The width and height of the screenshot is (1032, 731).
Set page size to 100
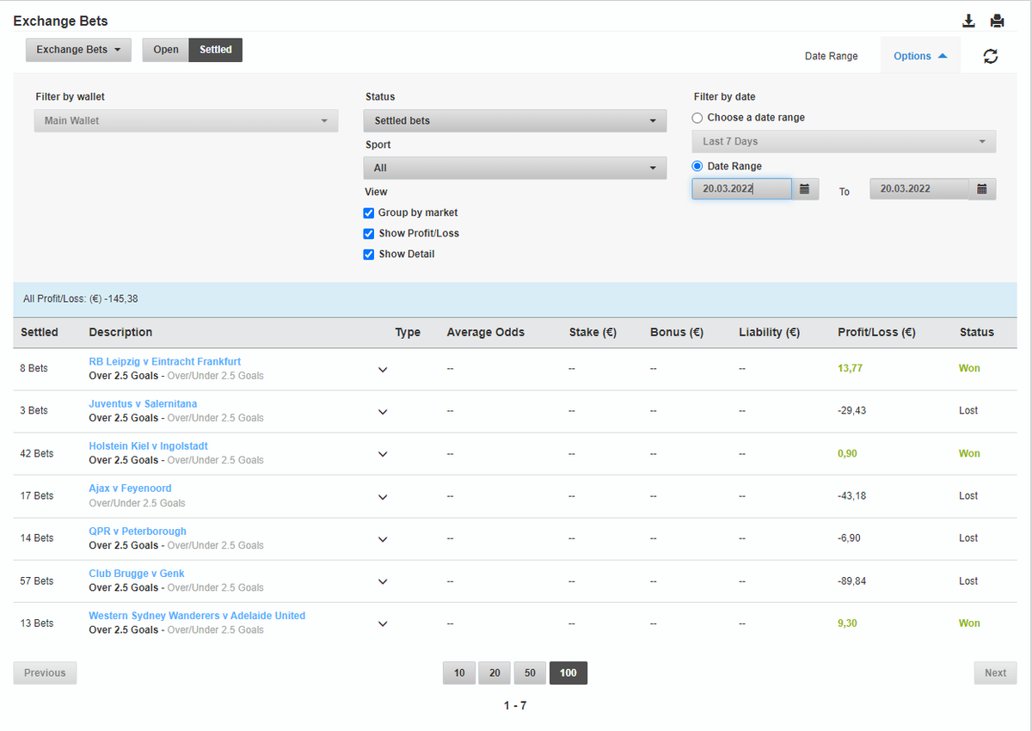click(x=568, y=673)
